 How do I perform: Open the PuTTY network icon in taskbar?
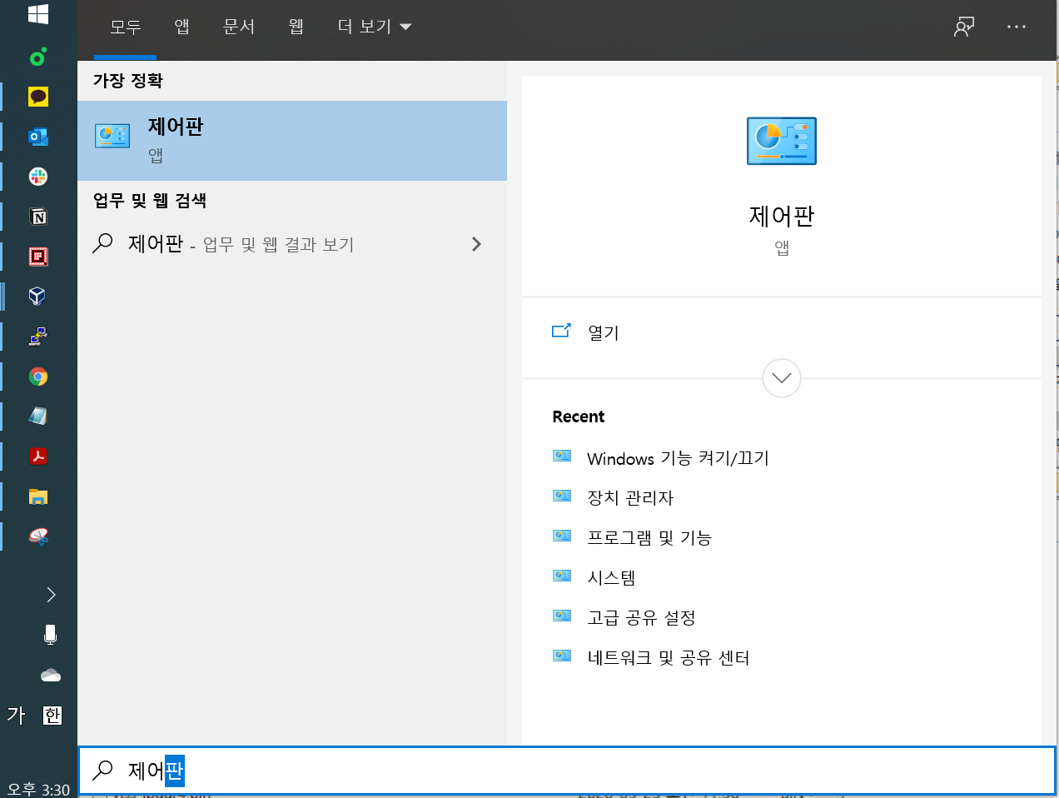pyautogui.click(x=38, y=337)
